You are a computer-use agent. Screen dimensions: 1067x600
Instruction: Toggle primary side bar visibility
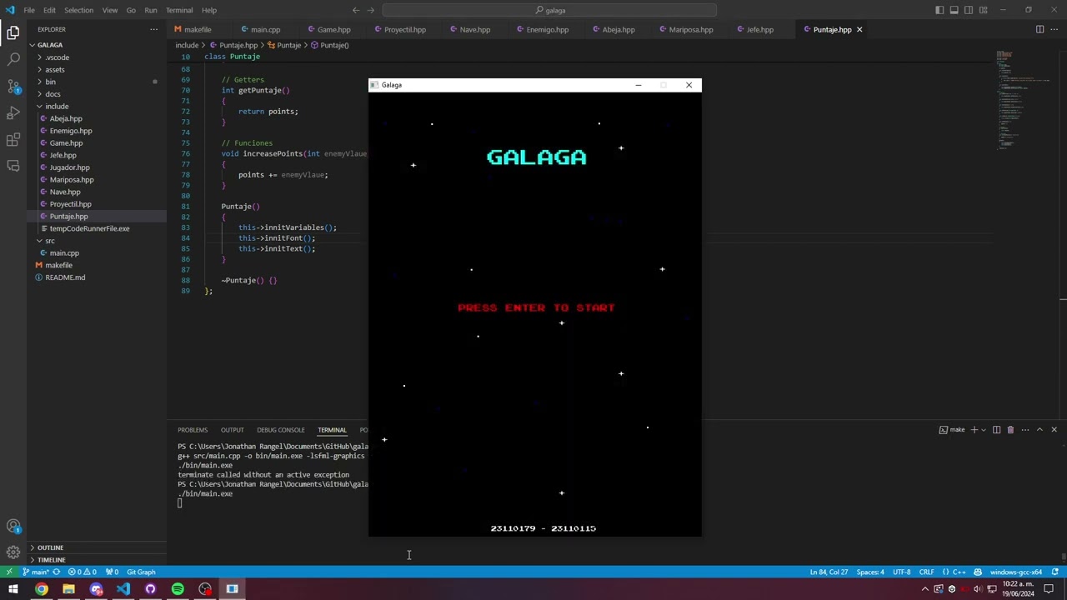point(939,10)
